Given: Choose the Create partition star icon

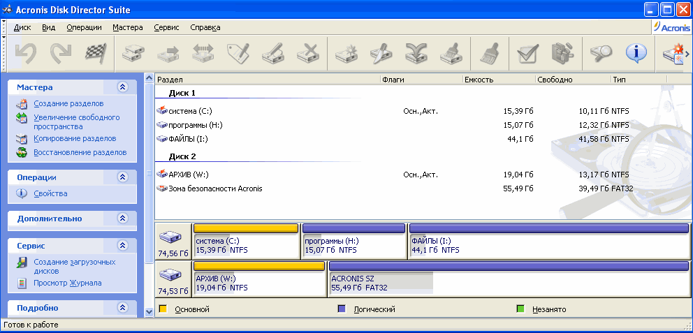Looking at the screenshot, I should coord(346,54).
